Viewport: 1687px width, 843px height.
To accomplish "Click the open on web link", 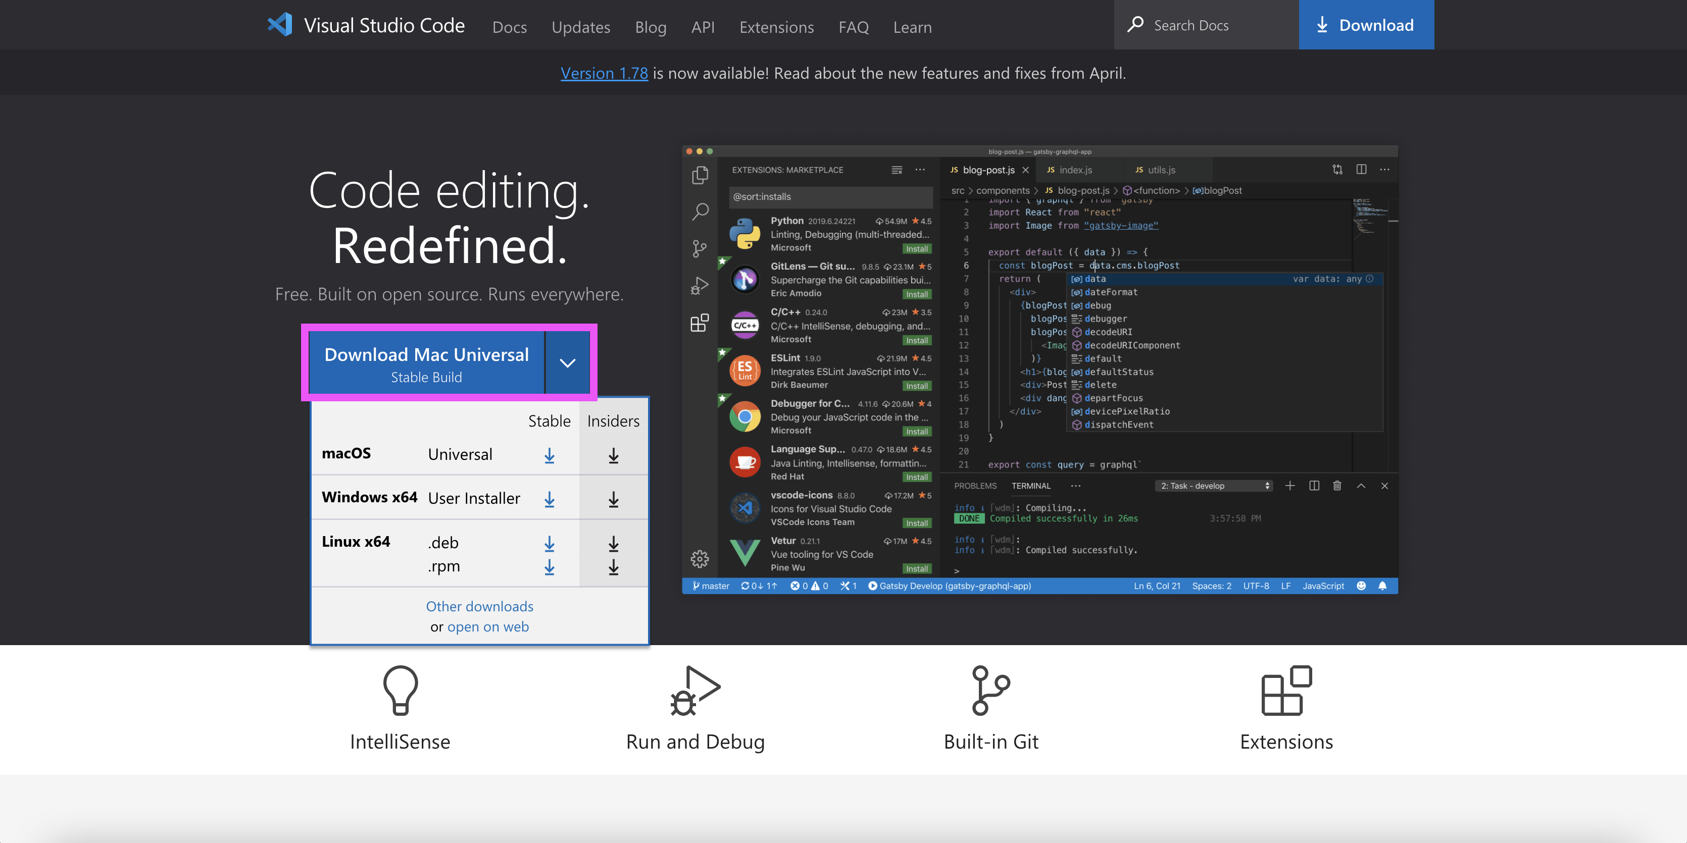I will (488, 626).
